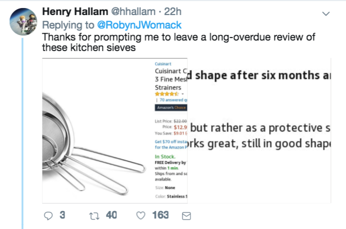Open the star rating dropdown arrow
This screenshot has height=229, width=346.
click(183, 93)
